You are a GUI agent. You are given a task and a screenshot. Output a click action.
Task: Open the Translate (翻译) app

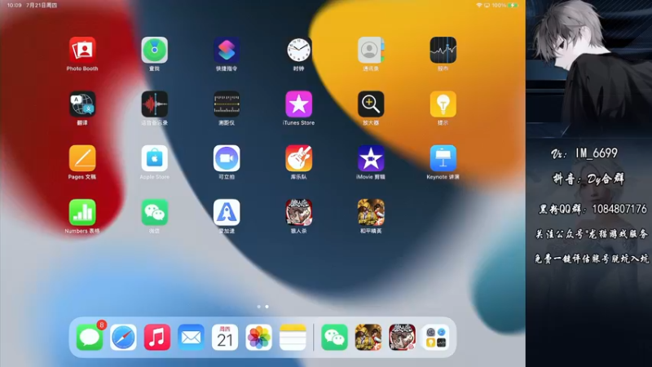click(82, 104)
